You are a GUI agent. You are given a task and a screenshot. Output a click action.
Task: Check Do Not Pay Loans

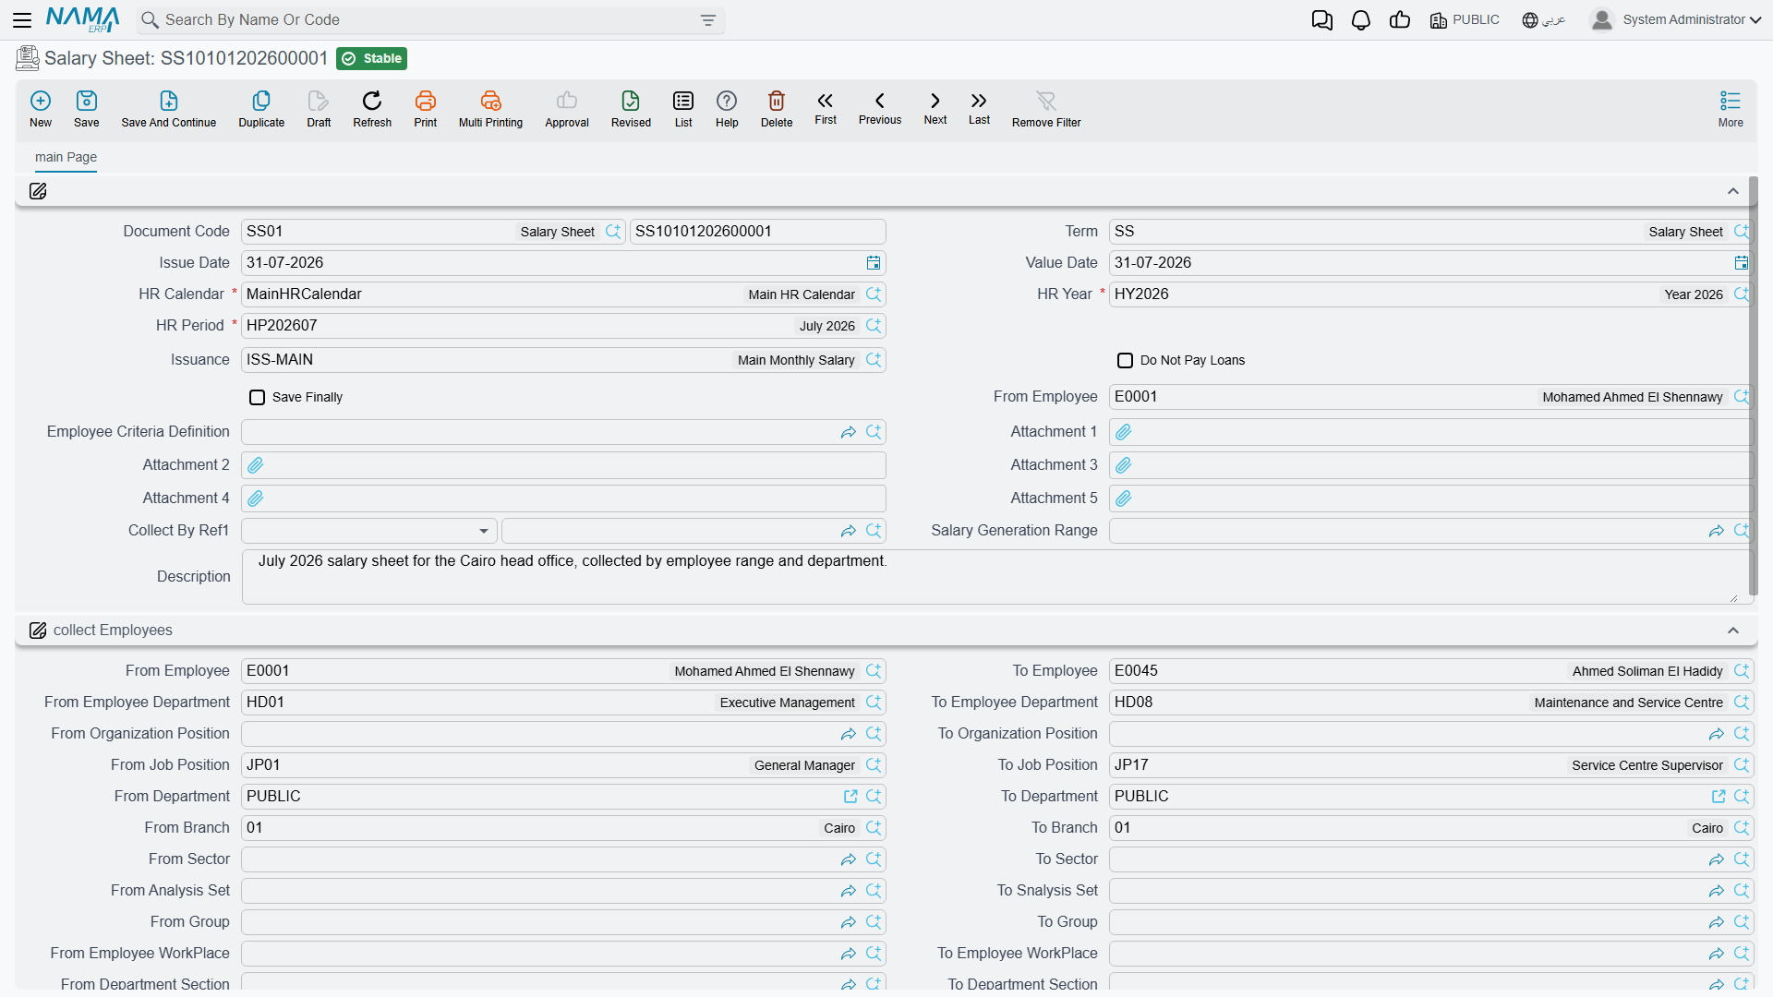1125,361
